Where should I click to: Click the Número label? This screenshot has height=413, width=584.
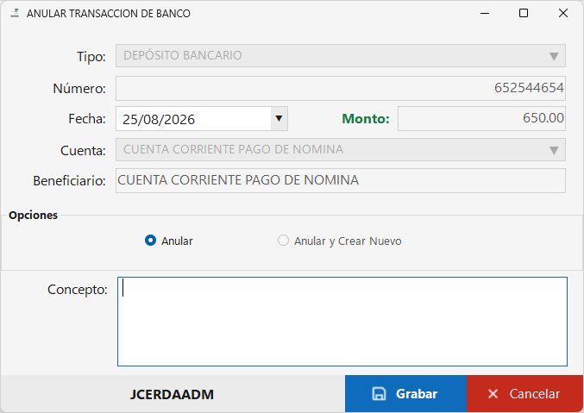[x=79, y=89]
